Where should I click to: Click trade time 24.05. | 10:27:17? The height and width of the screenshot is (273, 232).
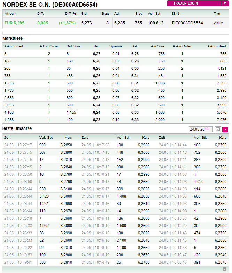[18, 145]
